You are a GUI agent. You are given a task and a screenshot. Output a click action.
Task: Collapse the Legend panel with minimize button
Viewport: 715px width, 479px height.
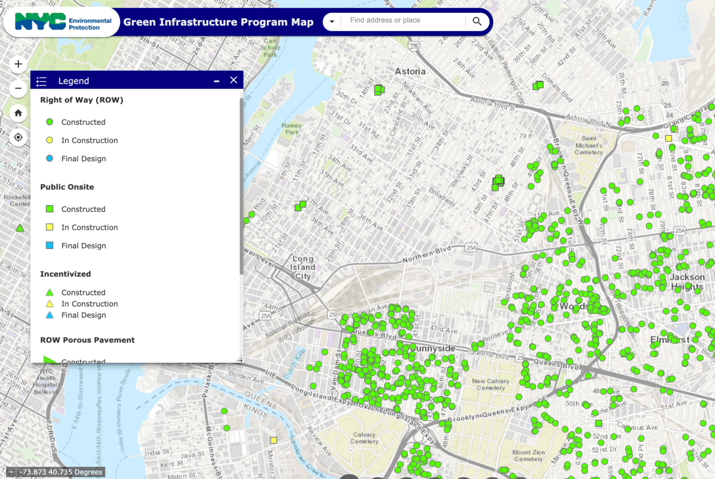(x=217, y=81)
